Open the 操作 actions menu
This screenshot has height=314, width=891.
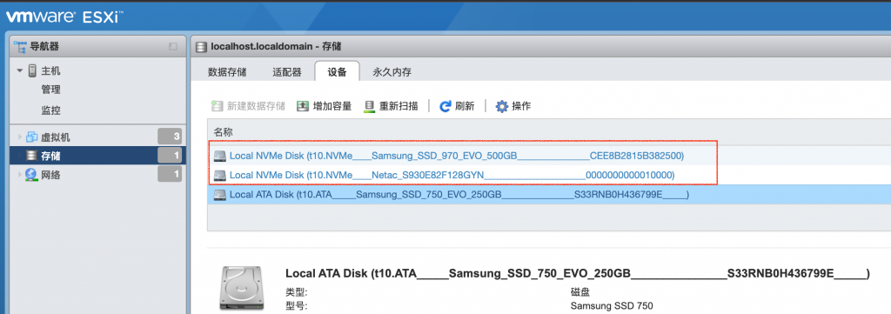click(513, 106)
